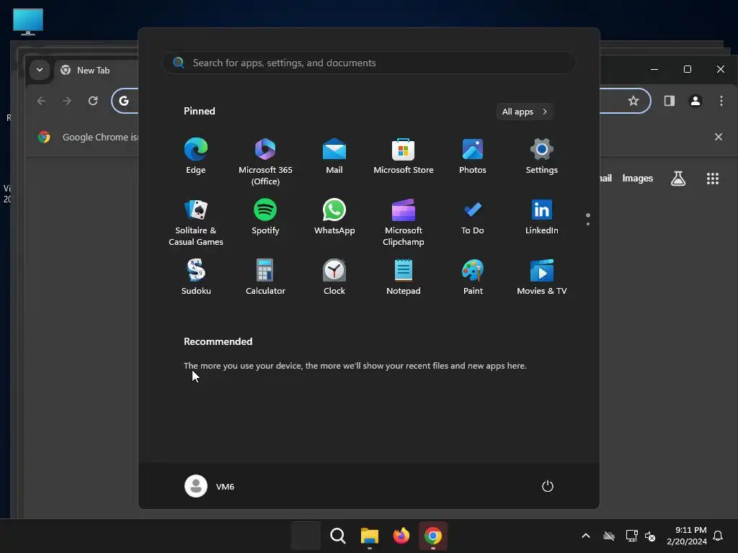Viewport: 738px width, 553px height.
Task: Open Firefox from the taskbar
Action: pos(401,536)
